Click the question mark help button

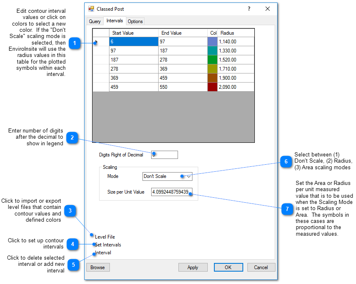pos(249,9)
